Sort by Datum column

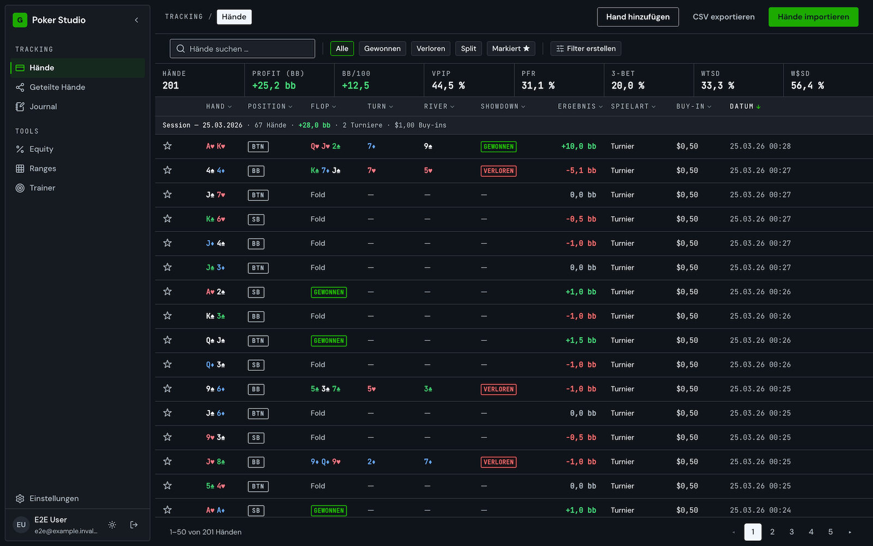click(745, 106)
